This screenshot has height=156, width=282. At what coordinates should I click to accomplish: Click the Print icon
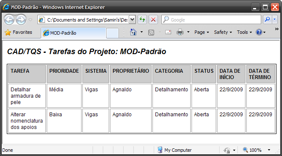180,32
